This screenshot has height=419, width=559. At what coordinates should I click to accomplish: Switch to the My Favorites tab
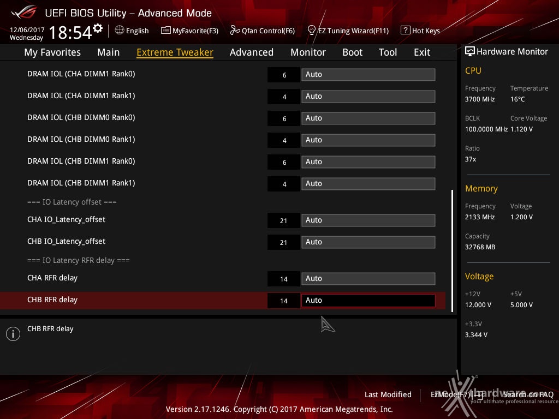point(52,52)
